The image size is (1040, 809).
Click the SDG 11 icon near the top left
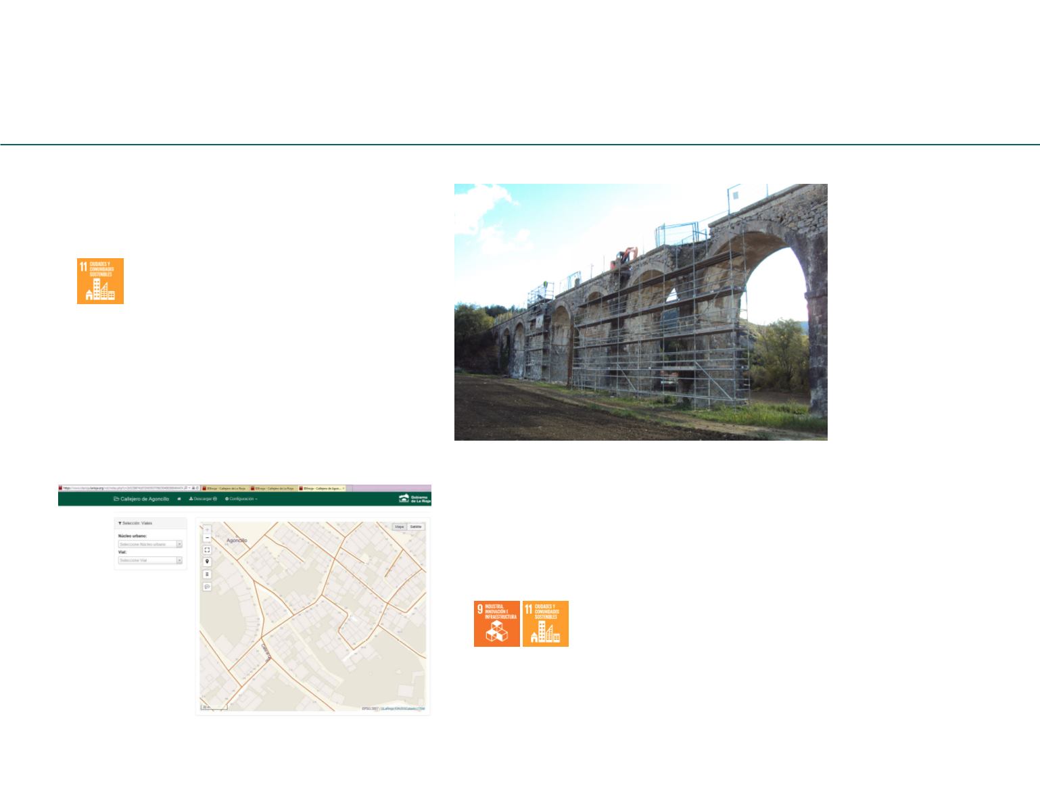(x=100, y=281)
